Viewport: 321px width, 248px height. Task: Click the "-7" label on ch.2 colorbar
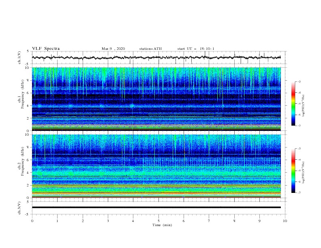click(299, 193)
